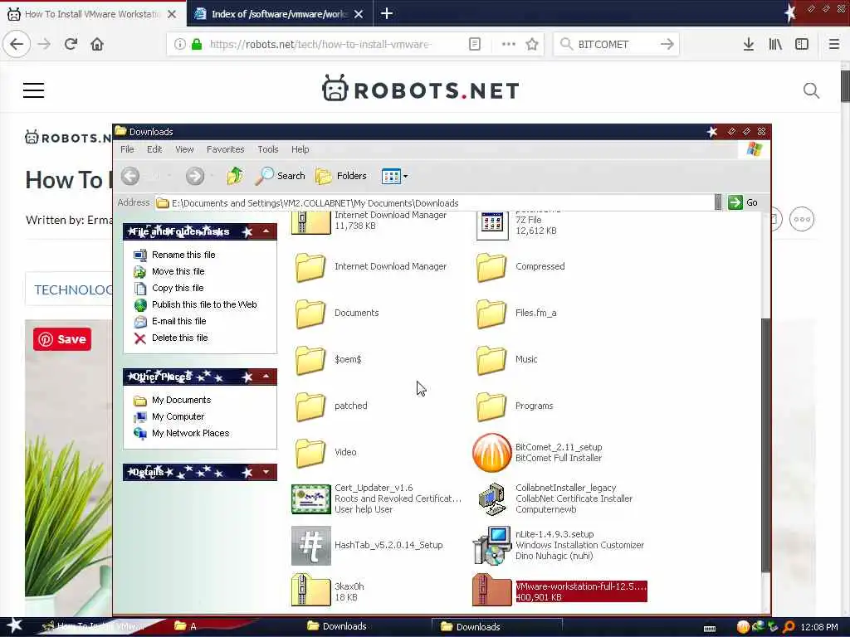The image size is (850, 637).
Task: Switch to Index of /software/vmware tab
Action: (279, 14)
